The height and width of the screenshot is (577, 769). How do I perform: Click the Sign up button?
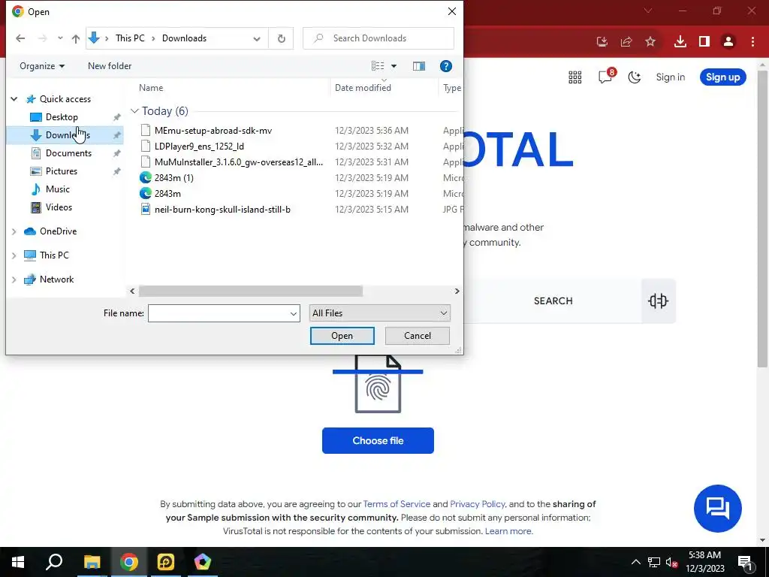[x=723, y=77]
